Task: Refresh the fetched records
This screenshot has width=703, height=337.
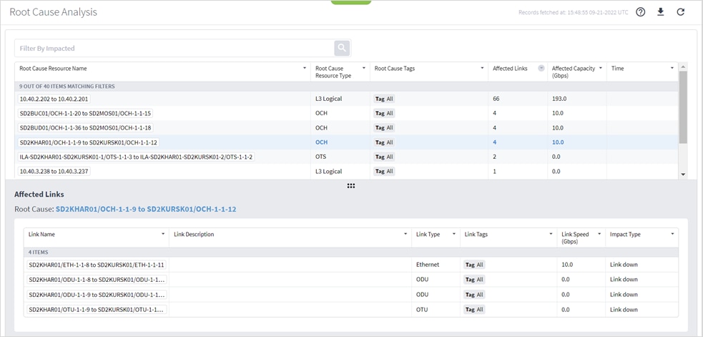Action: (681, 12)
